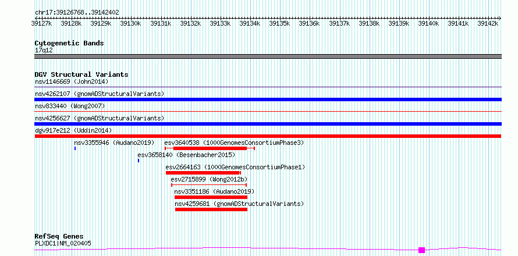Viewport: 518px width, 256px height.
Task: Click the 39138k ruler position
Action: 369,23
